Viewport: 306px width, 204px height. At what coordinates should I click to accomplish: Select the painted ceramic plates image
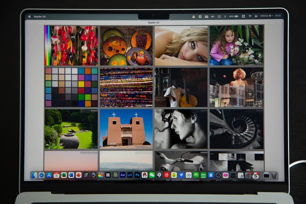126,45
